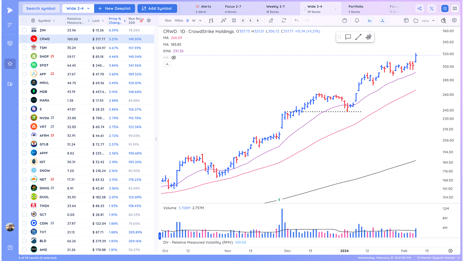Focus the Search symbol field
This screenshot has width=464, height=261.
(x=41, y=9)
